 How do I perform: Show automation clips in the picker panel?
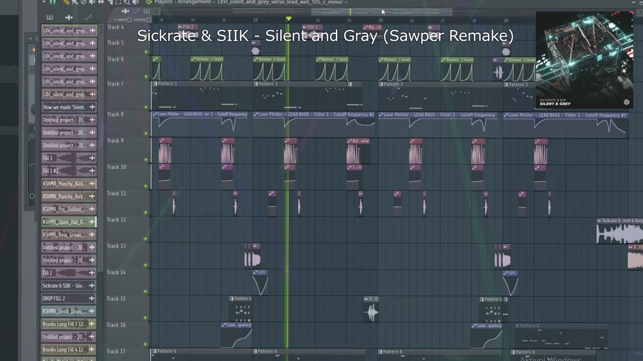pos(88,17)
